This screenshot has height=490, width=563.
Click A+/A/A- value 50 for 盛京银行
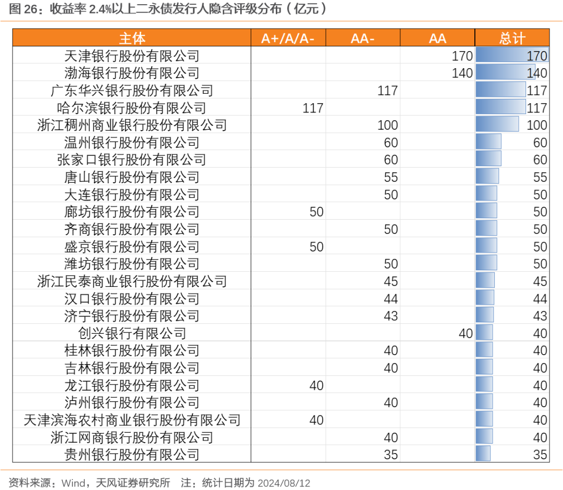(x=316, y=247)
